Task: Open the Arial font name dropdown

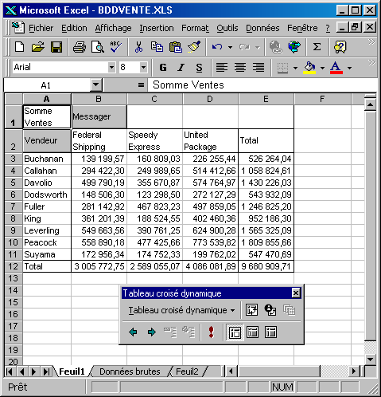Action: [112, 67]
